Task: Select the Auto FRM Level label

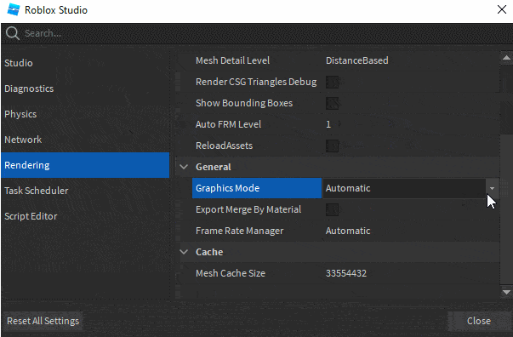Action: point(228,124)
